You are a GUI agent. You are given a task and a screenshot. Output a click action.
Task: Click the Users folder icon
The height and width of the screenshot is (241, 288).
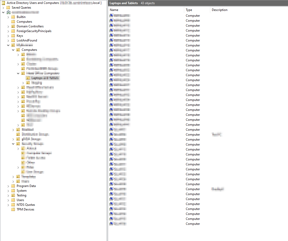click(x=13, y=200)
